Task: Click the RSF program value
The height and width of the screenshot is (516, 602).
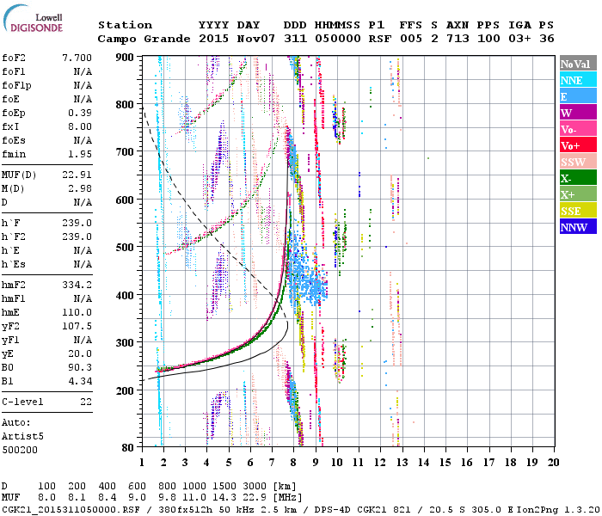Action: pos(380,39)
